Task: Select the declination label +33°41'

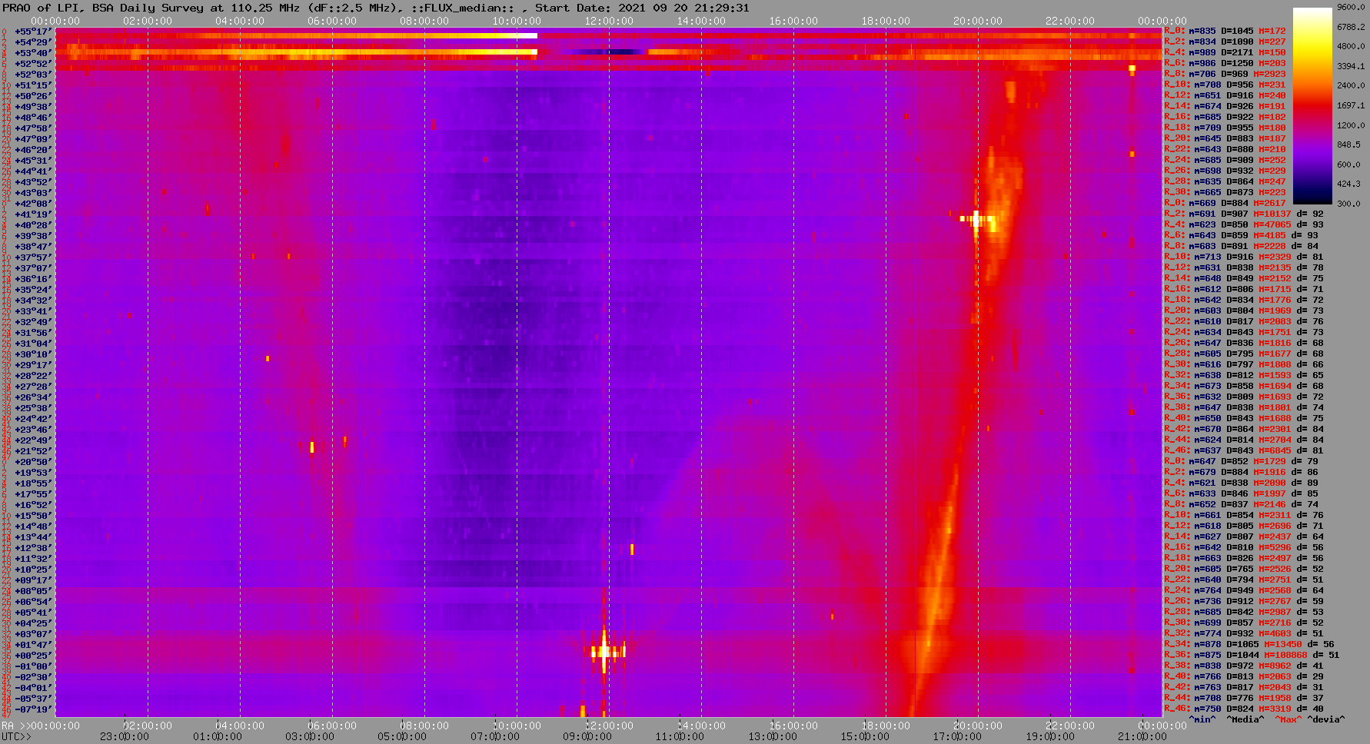Action: (x=32, y=311)
